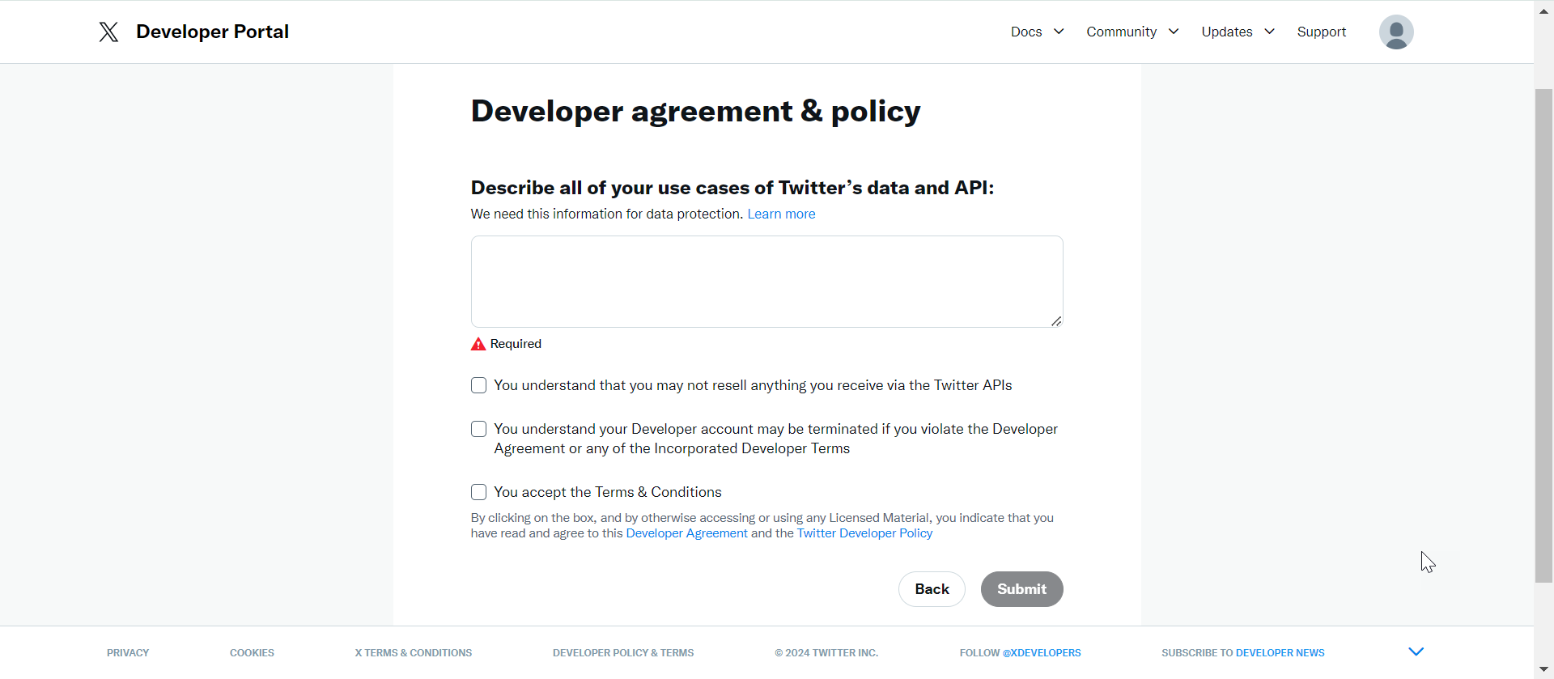Open the user profile avatar menu
Screen dimensions: 1554x679
[1396, 32]
